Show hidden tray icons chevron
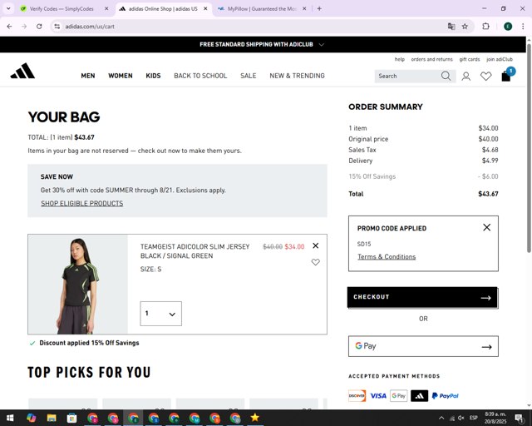This screenshot has height=426, width=532. 441,418
